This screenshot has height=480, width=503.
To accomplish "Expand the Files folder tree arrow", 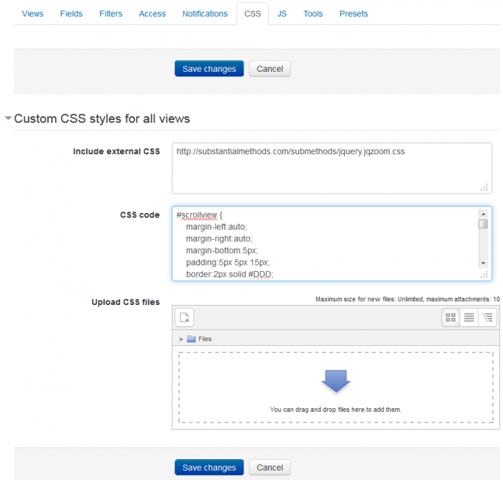I will [181, 339].
